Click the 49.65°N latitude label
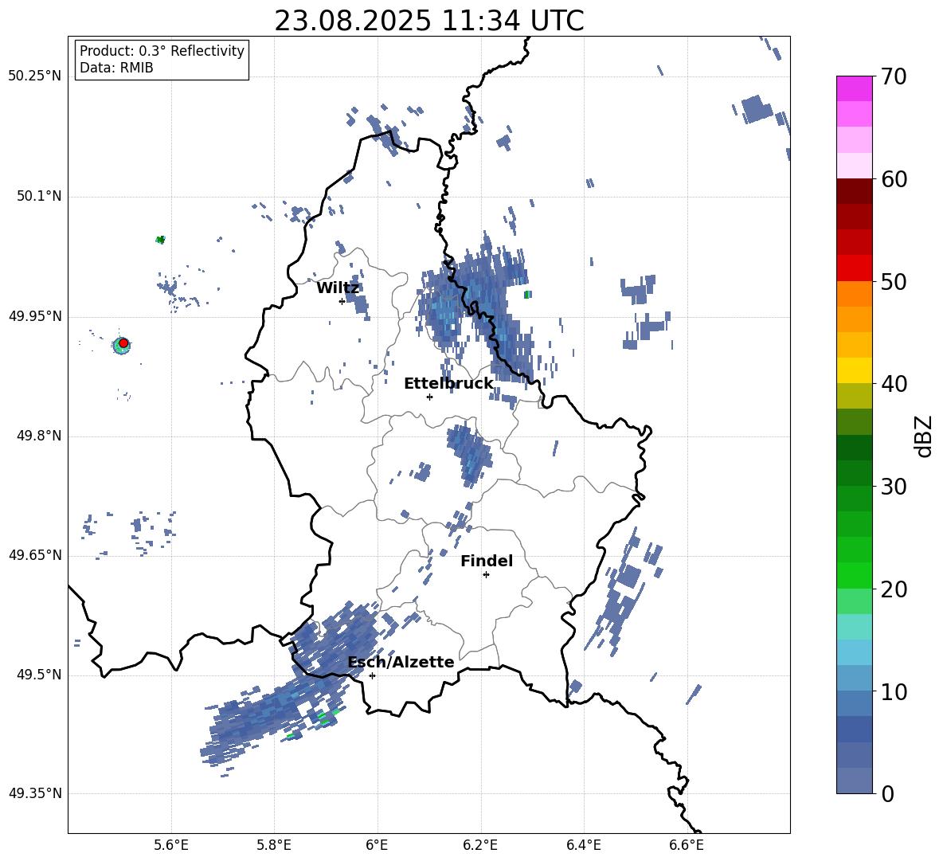943x861 pixels. tap(35, 555)
